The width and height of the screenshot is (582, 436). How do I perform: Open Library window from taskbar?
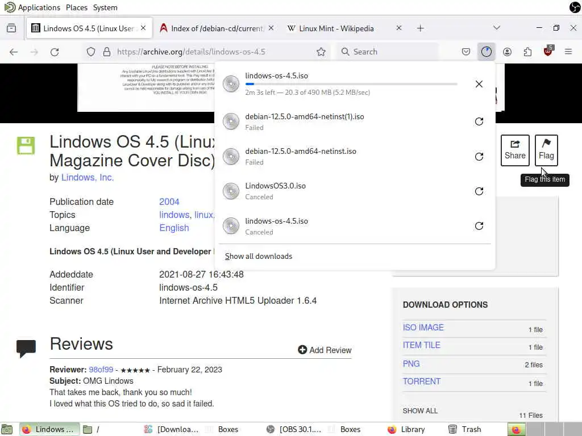(406, 429)
